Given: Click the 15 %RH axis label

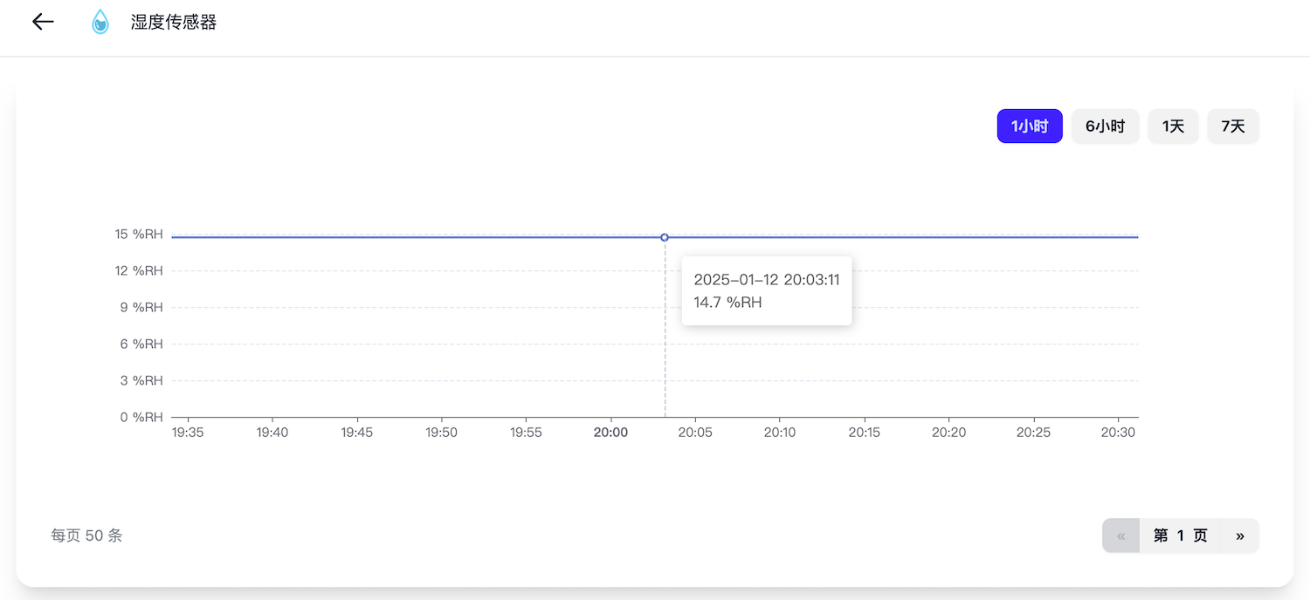Looking at the screenshot, I should pyautogui.click(x=140, y=234).
